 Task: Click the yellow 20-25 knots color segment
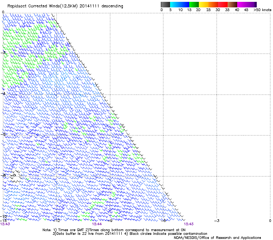tap(204, 4)
